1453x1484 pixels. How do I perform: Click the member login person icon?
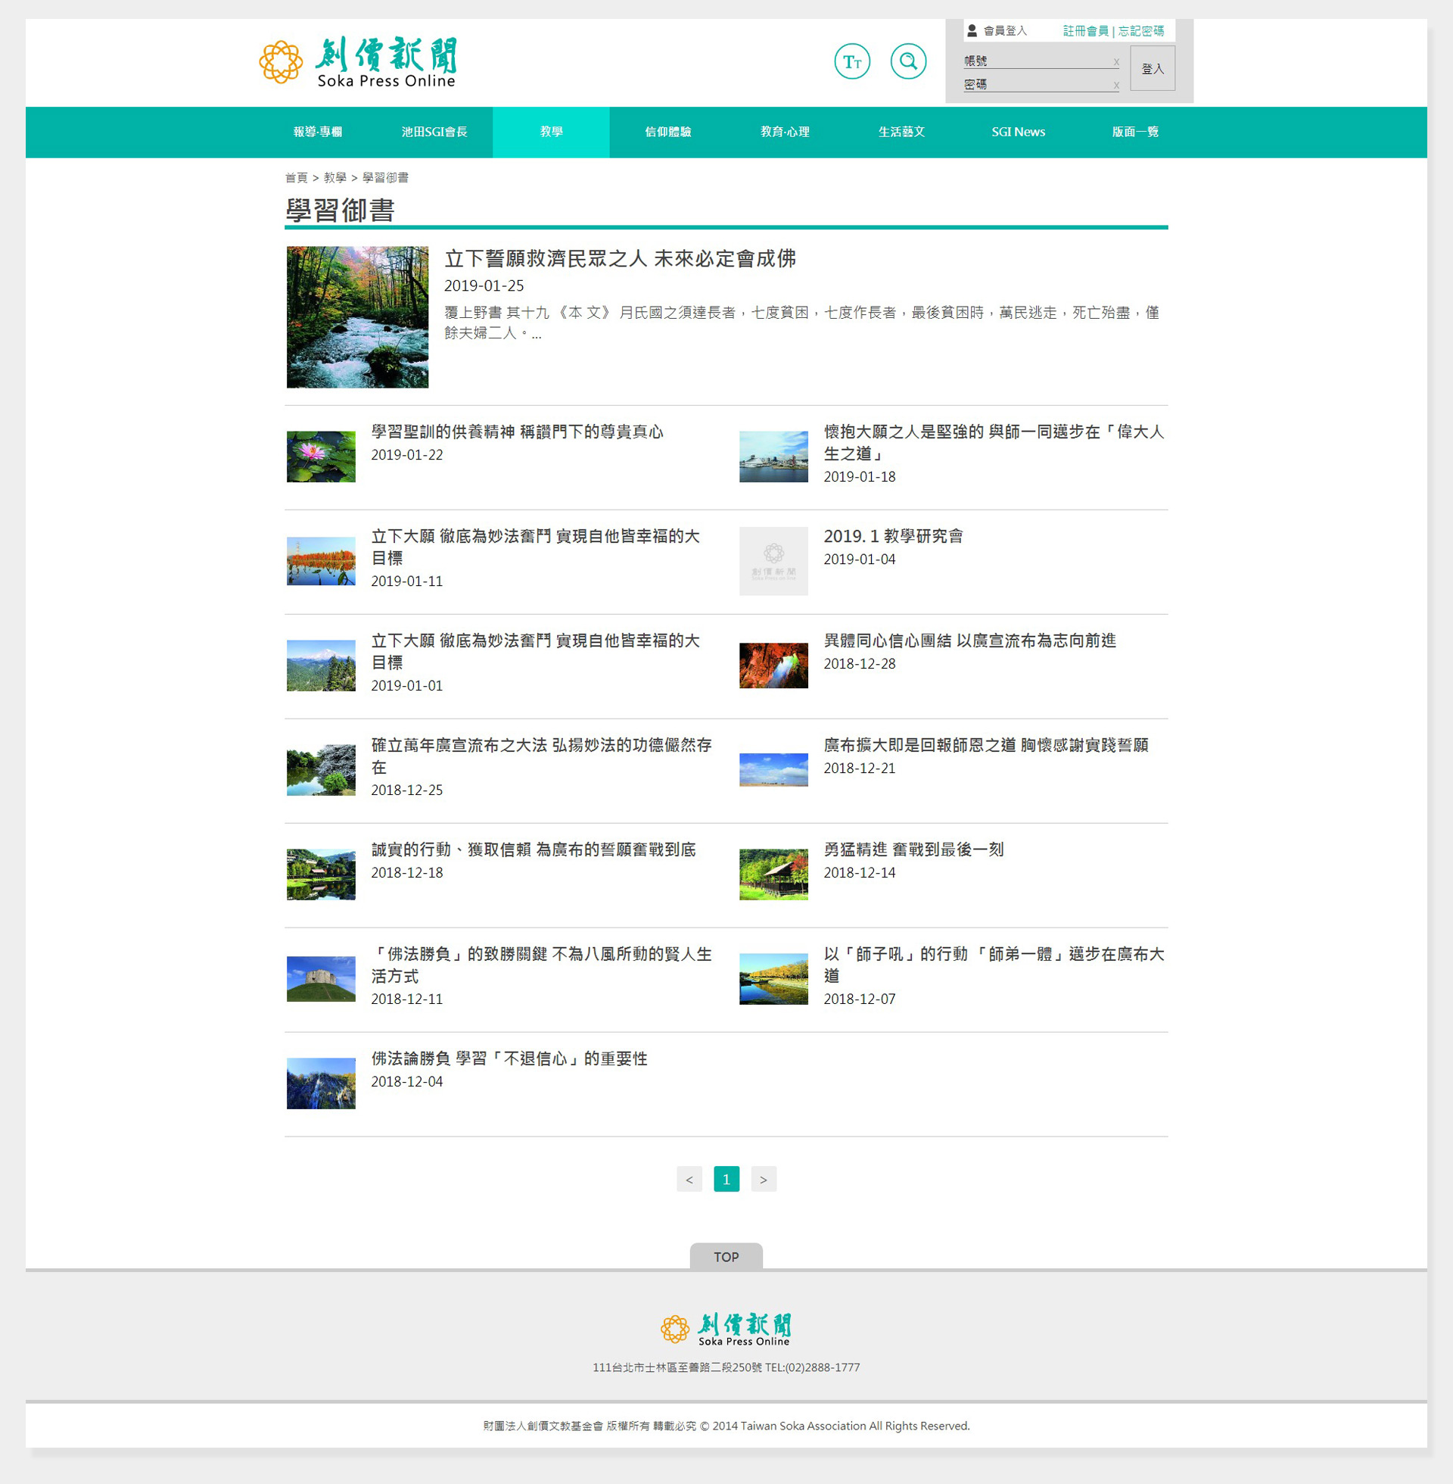coord(972,30)
